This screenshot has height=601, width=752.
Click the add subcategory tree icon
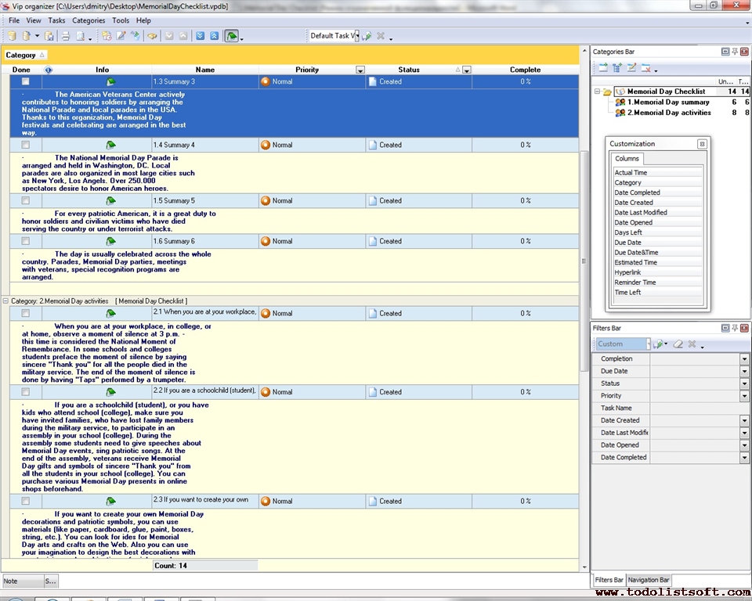(x=617, y=68)
